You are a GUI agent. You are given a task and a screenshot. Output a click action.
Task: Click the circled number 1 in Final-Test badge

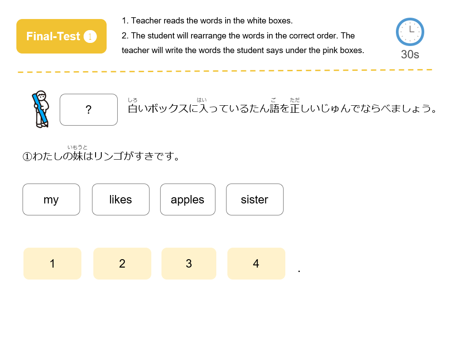point(90,36)
